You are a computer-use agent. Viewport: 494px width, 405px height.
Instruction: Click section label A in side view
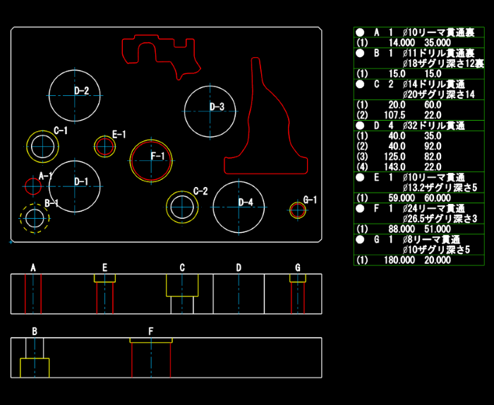(x=33, y=267)
